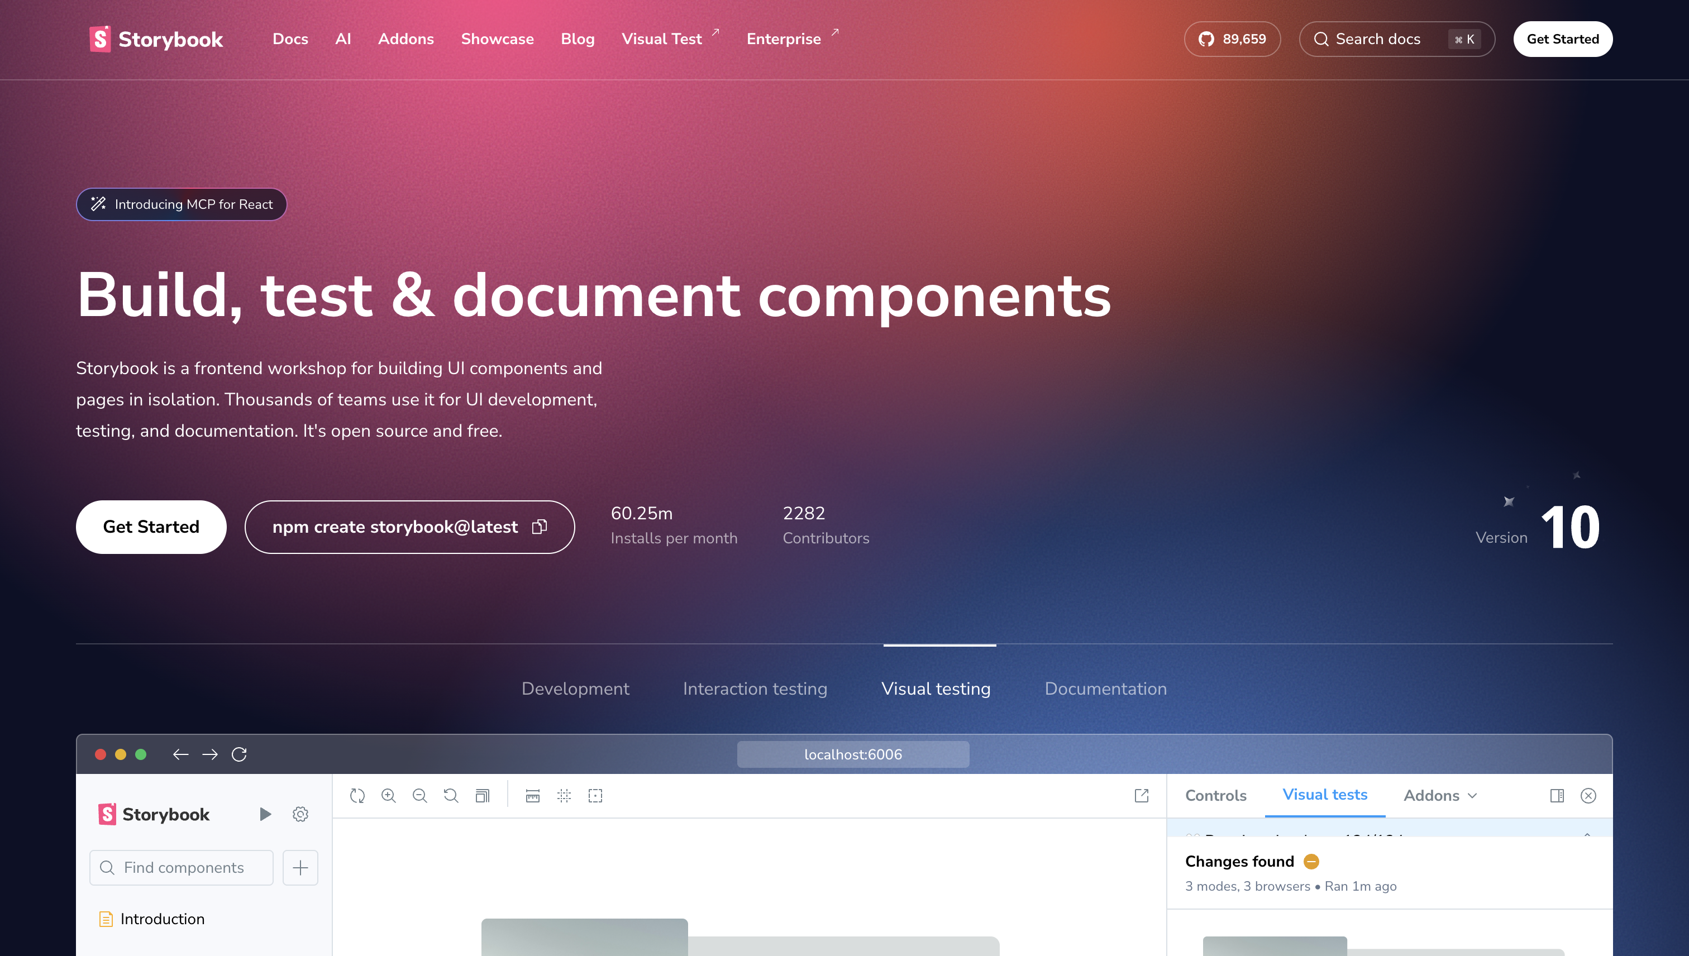Select Docs in the top navigation
The height and width of the screenshot is (956, 1689).
(290, 39)
